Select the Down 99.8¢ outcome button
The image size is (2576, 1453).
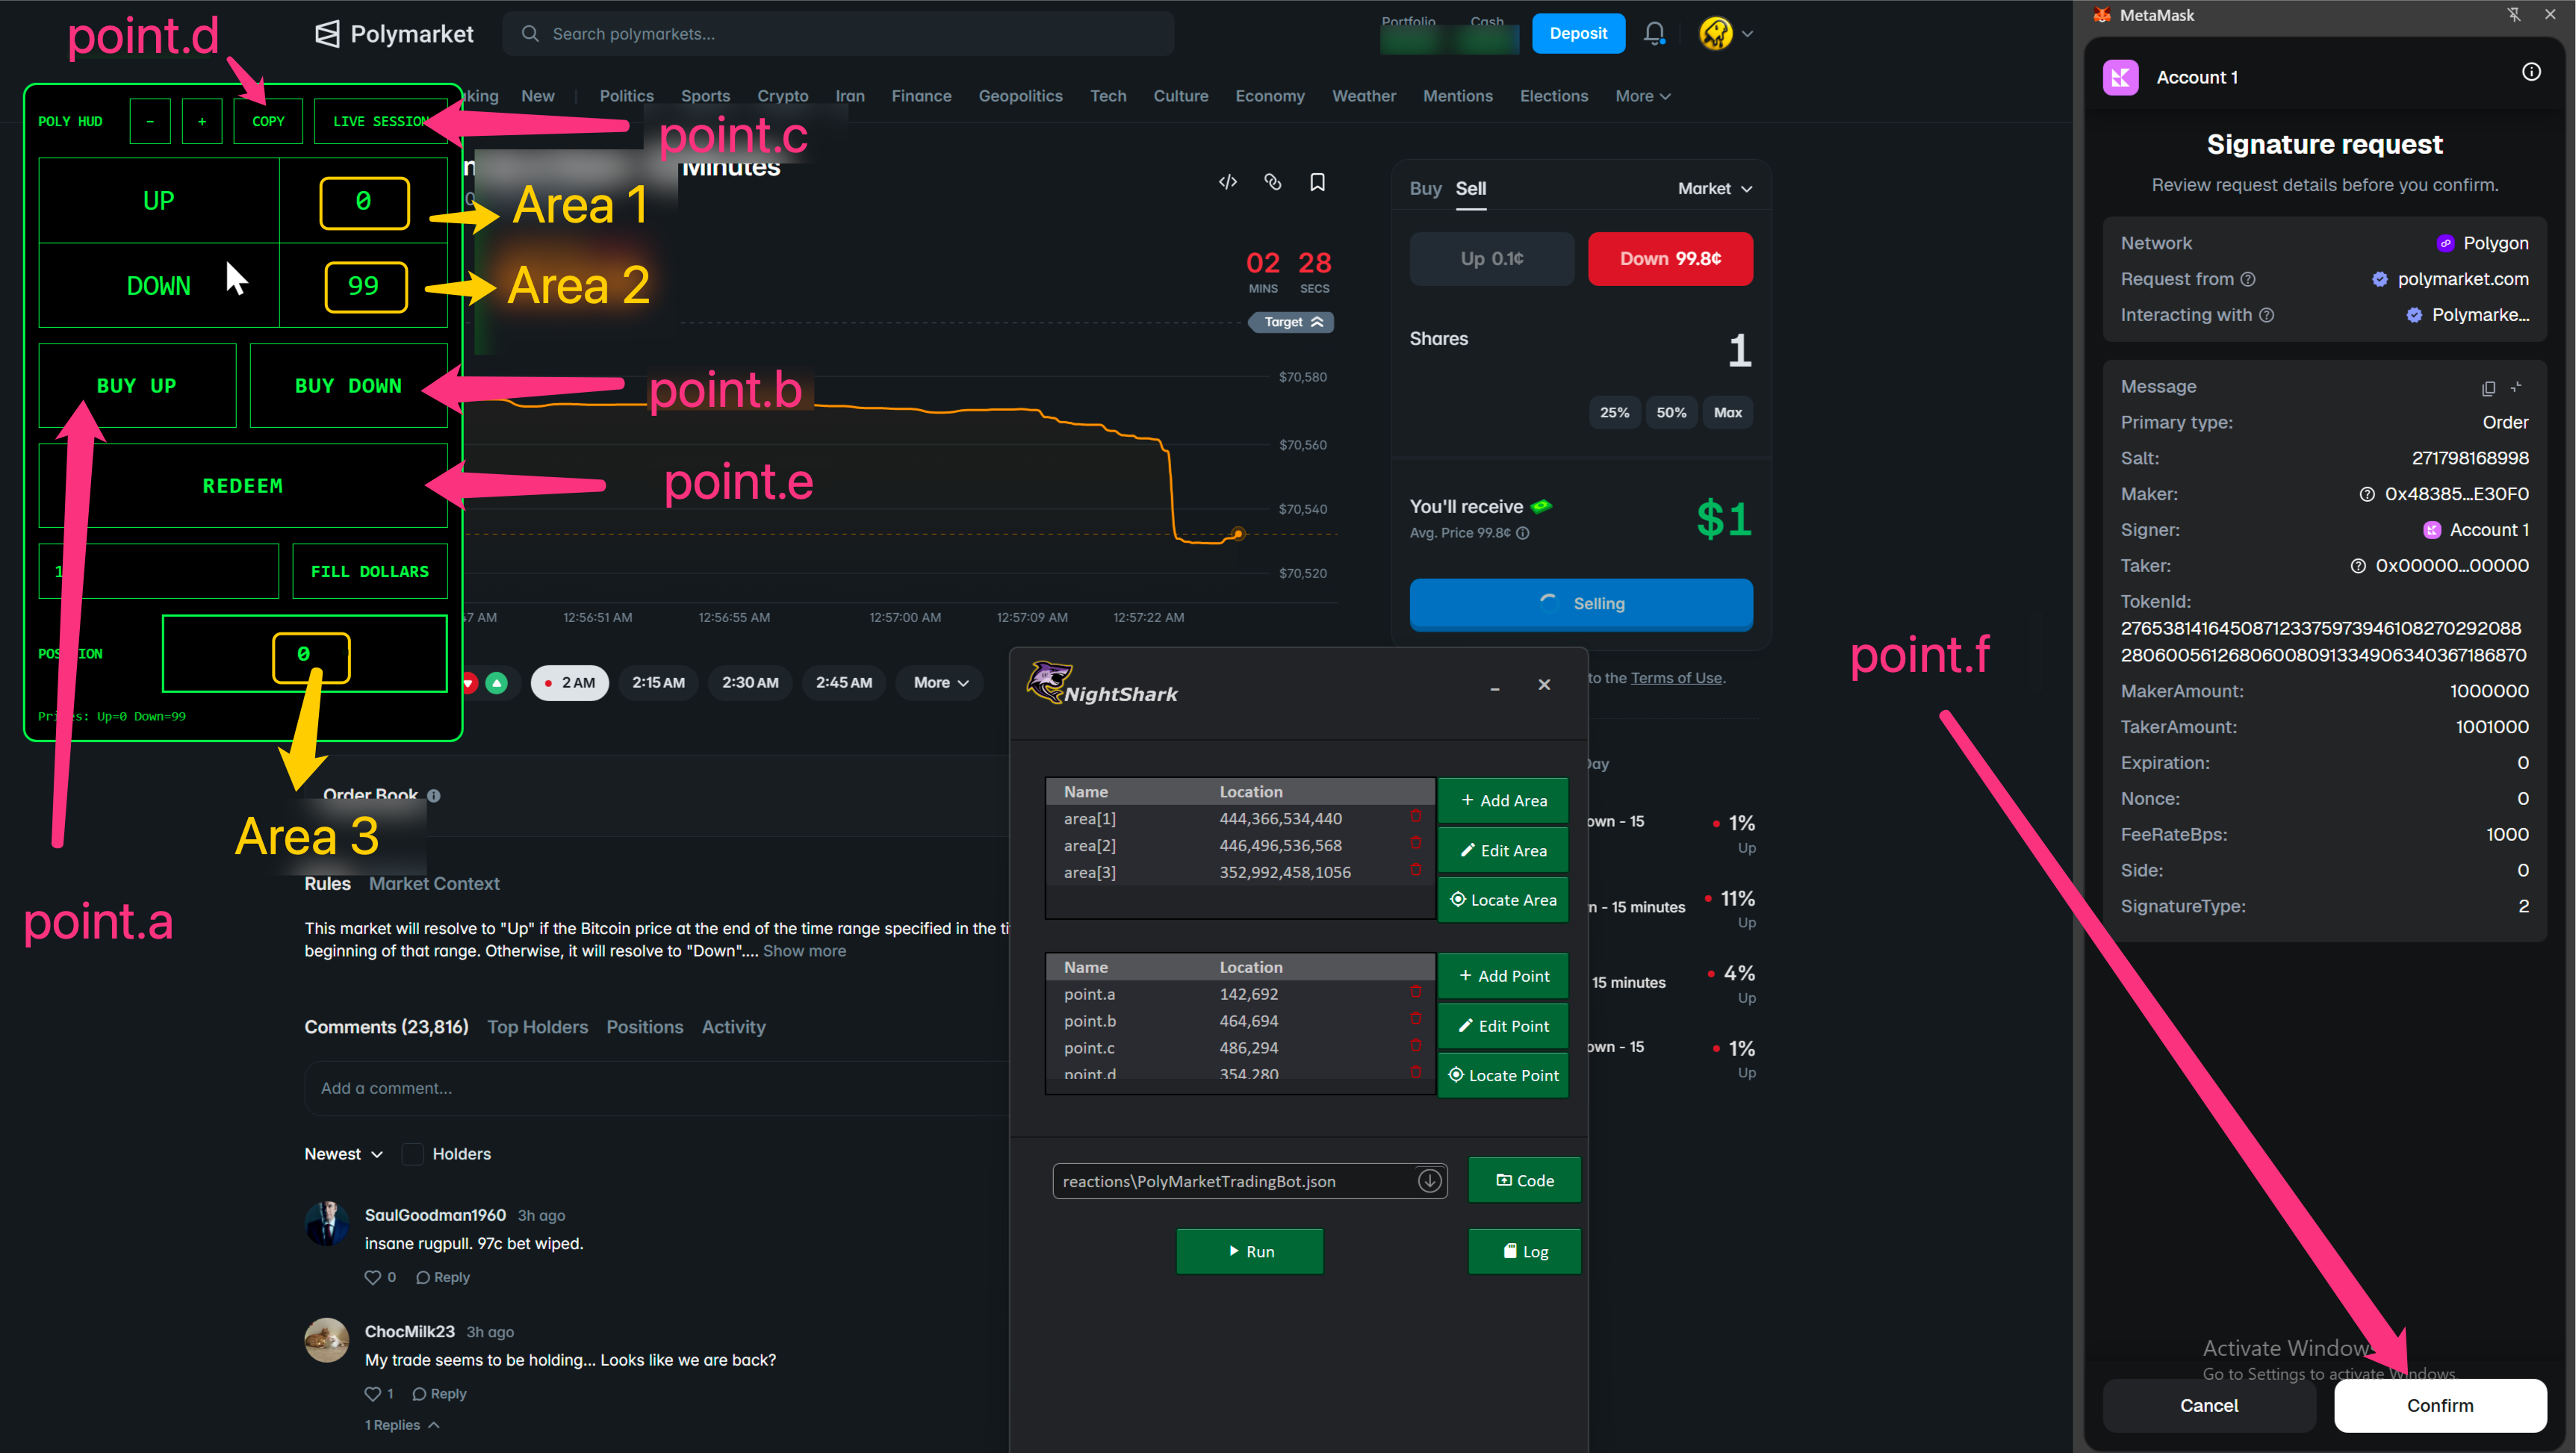coord(1670,259)
